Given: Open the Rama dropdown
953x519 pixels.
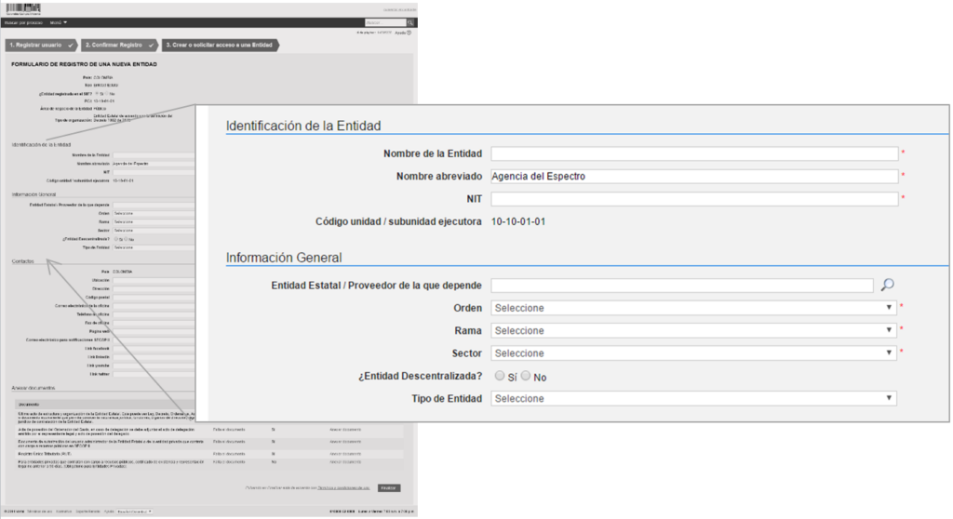Looking at the screenshot, I should 693,330.
